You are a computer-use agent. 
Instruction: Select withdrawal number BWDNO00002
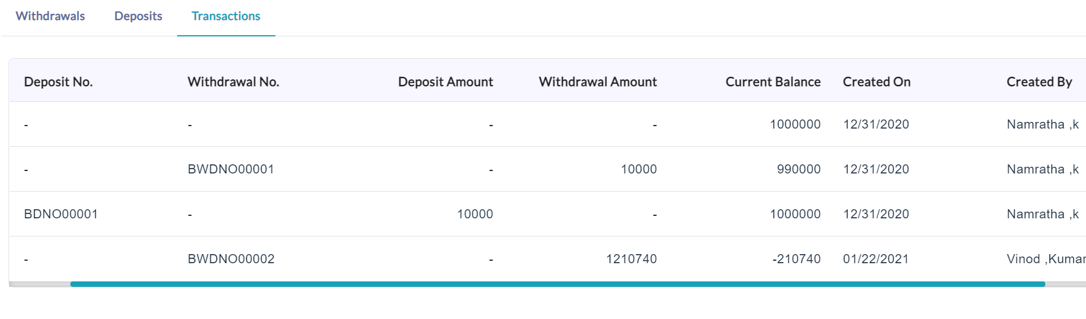(x=231, y=259)
